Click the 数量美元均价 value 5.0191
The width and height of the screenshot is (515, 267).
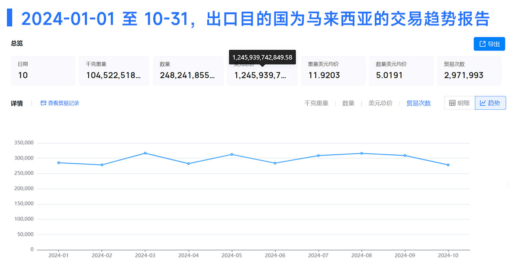389,75
